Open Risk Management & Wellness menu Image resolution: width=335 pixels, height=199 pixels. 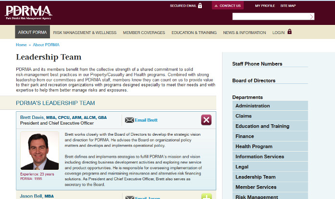coord(85,33)
